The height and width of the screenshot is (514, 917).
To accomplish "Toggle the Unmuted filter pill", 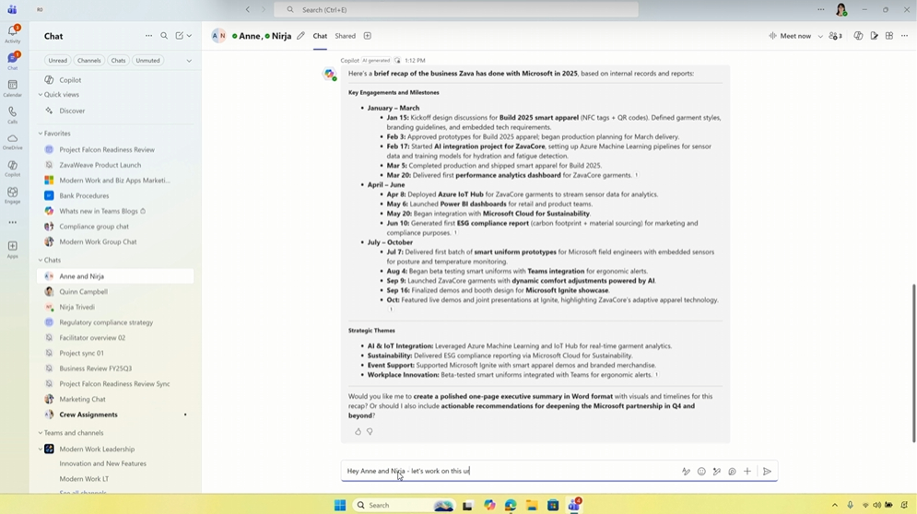I will tap(147, 60).
